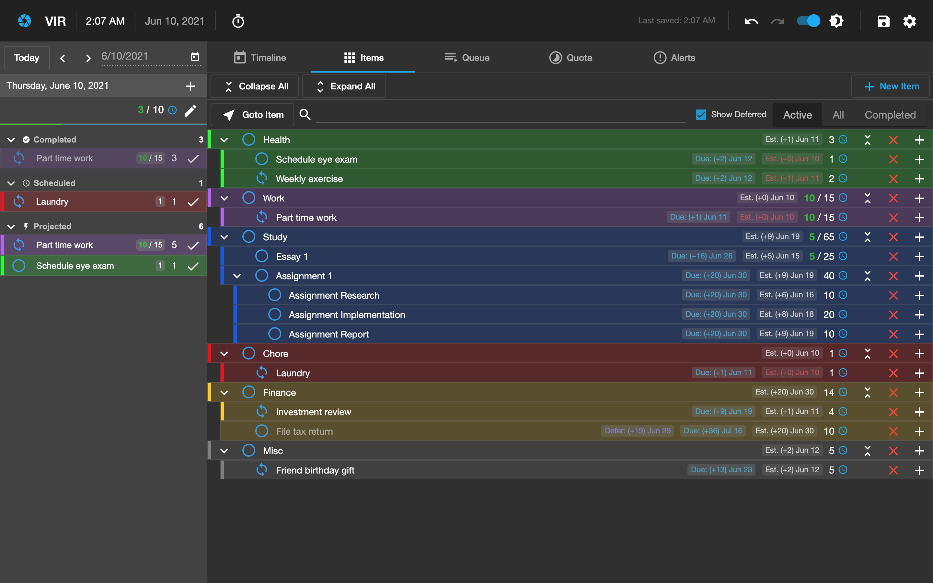This screenshot has height=583, width=933.
Task: Uncheck the Show Deferred checkbox
Action: tap(700, 115)
